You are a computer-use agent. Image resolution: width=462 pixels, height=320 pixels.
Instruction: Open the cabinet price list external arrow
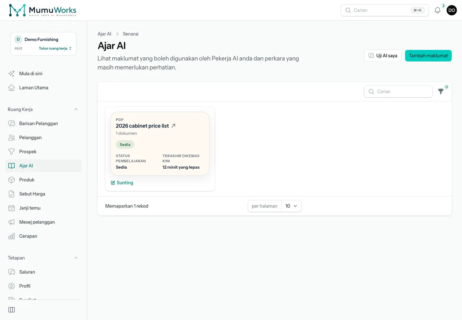tap(173, 126)
